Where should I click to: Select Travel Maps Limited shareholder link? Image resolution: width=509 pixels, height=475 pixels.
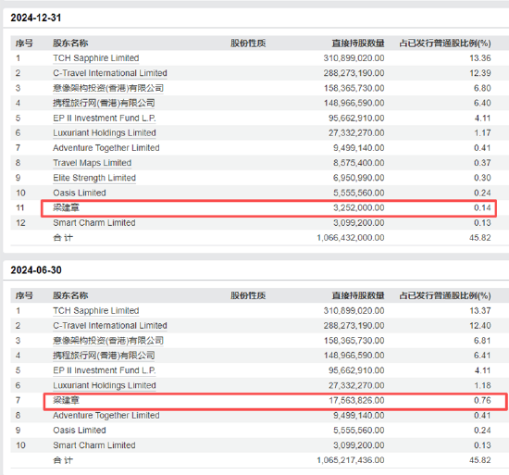[93, 163]
